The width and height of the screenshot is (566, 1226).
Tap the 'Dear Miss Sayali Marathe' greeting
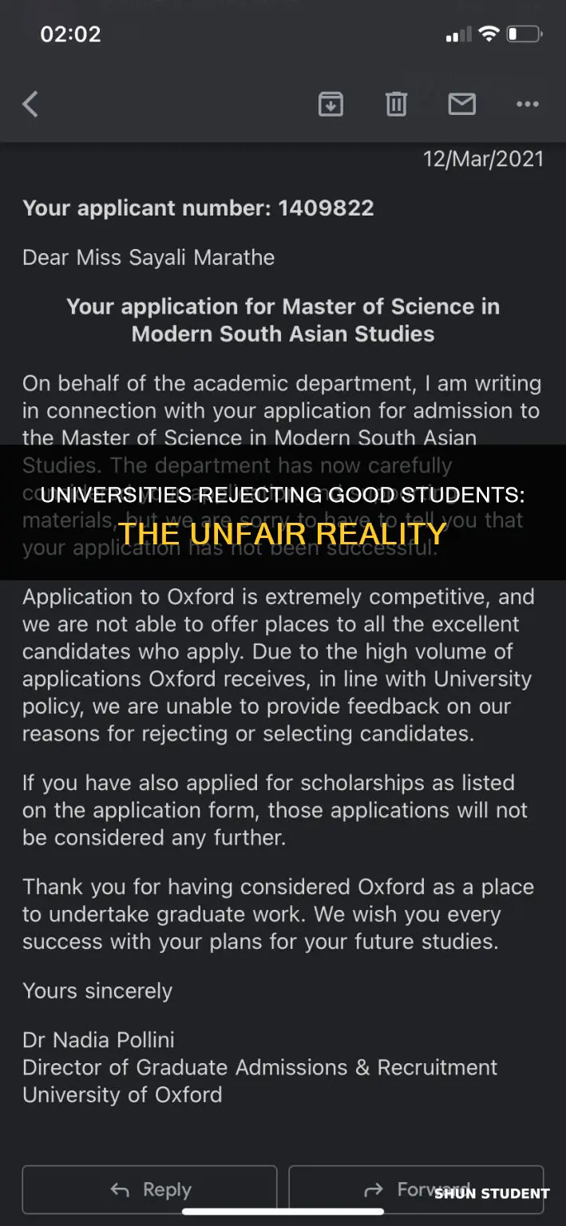point(148,258)
